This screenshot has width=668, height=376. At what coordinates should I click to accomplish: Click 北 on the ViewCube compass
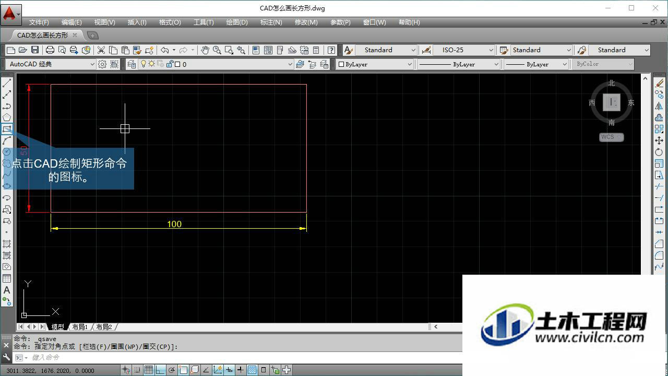click(x=611, y=83)
